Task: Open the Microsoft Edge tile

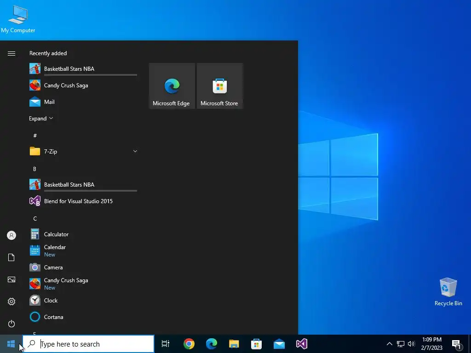Action: coord(172,86)
